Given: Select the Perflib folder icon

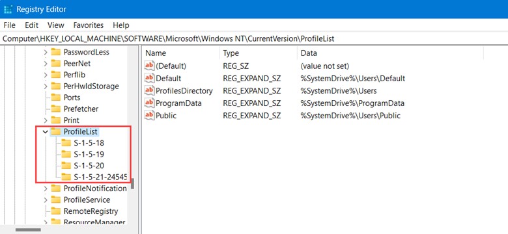Looking at the screenshot, I should [x=56, y=75].
